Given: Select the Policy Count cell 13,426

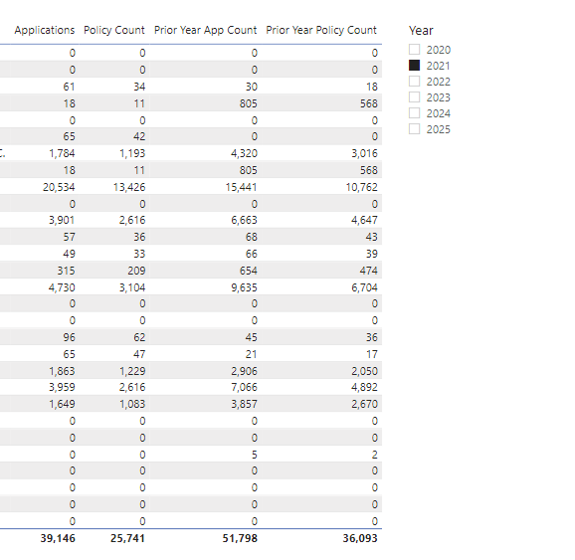Looking at the screenshot, I should click(x=129, y=187).
